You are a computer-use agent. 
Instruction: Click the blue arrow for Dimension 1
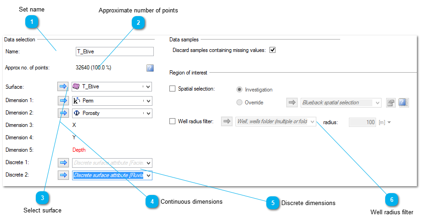63,101
